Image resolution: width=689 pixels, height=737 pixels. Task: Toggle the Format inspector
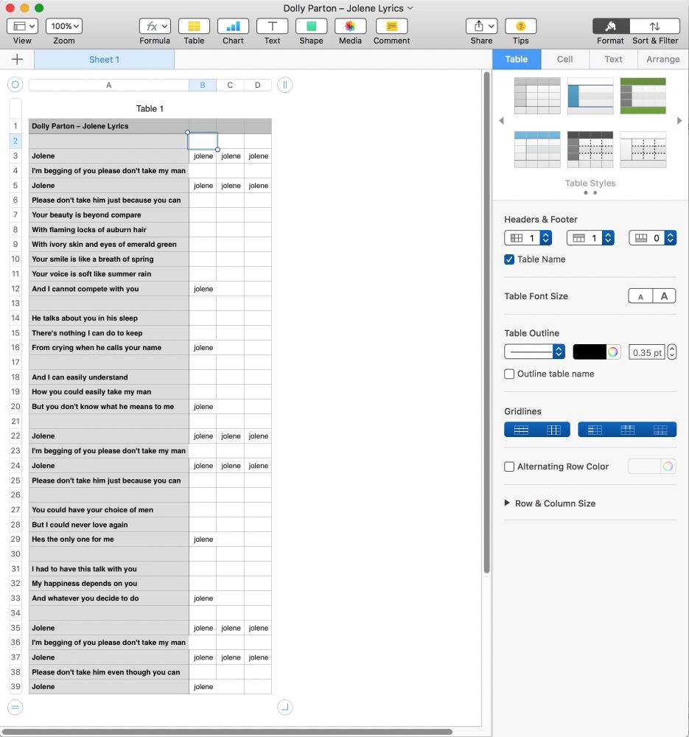click(x=610, y=26)
